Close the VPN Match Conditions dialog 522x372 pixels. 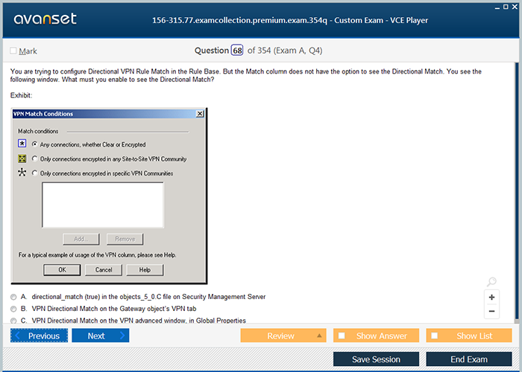200,114
